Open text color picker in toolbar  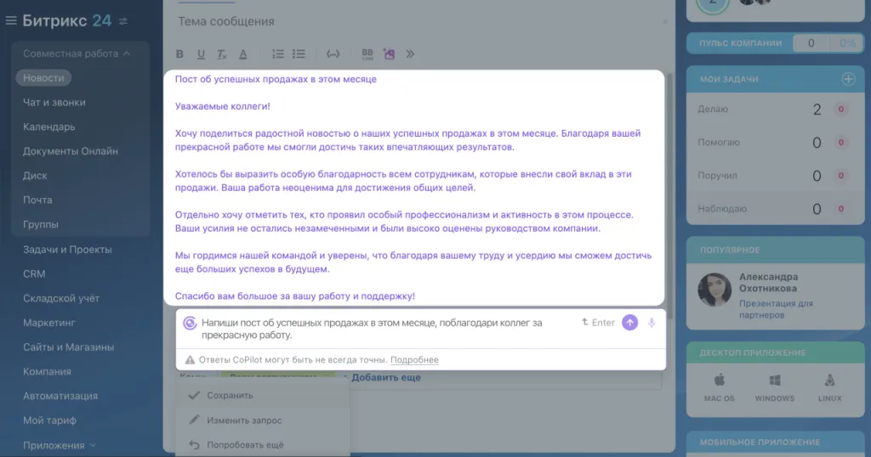pyautogui.click(x=242, y=54)
